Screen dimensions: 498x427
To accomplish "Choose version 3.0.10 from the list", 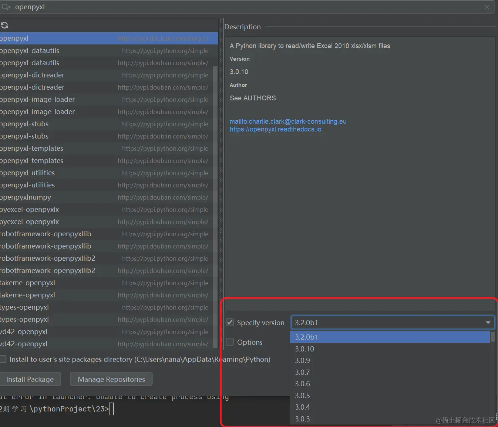I will coord(390,349).
